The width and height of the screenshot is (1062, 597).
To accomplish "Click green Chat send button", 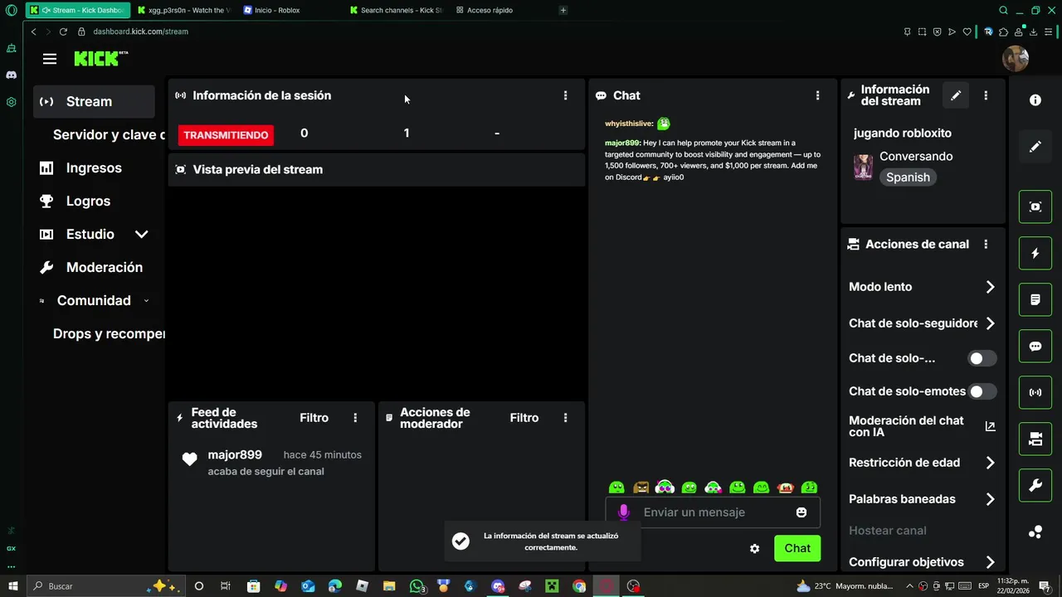I will (x=797, y=548).
